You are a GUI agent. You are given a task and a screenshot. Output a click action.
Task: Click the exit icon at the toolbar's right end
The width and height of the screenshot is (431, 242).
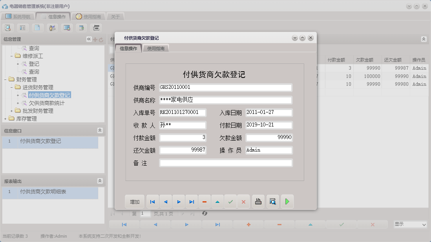pos(95,28)
